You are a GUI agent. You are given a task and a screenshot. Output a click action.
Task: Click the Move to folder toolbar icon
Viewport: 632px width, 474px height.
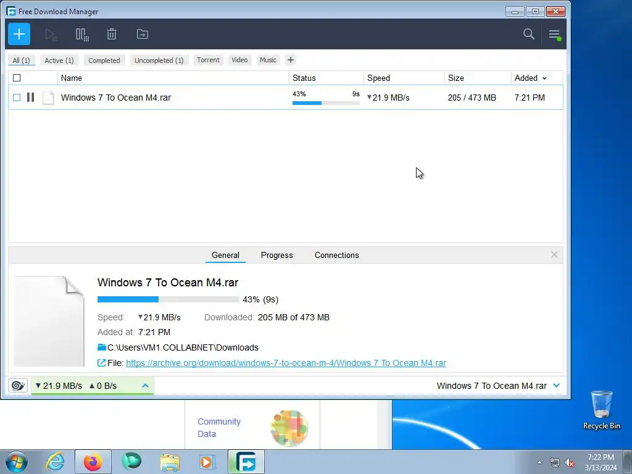[x=143, y=35]
